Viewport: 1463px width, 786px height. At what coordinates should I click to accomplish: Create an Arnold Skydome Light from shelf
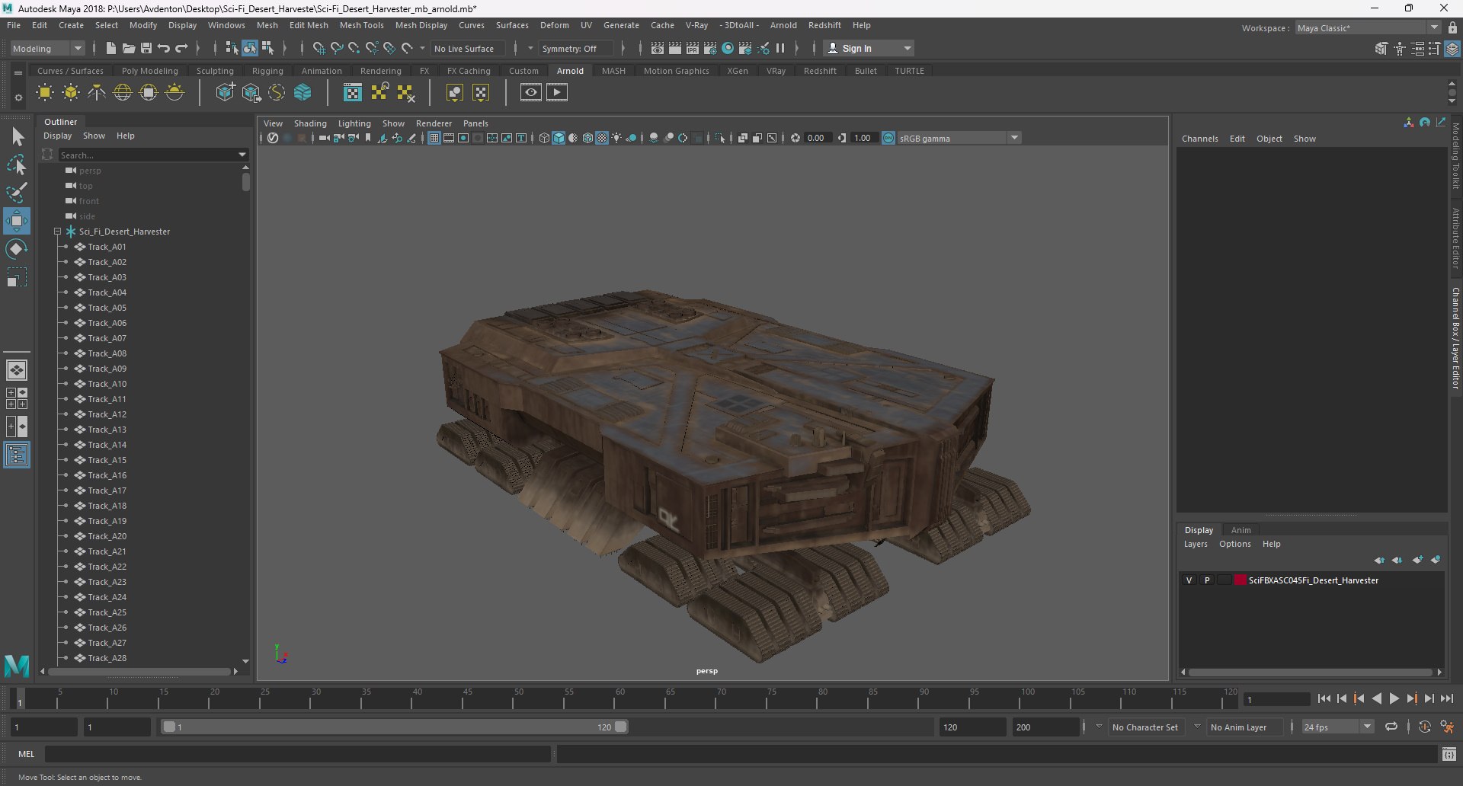123,93
